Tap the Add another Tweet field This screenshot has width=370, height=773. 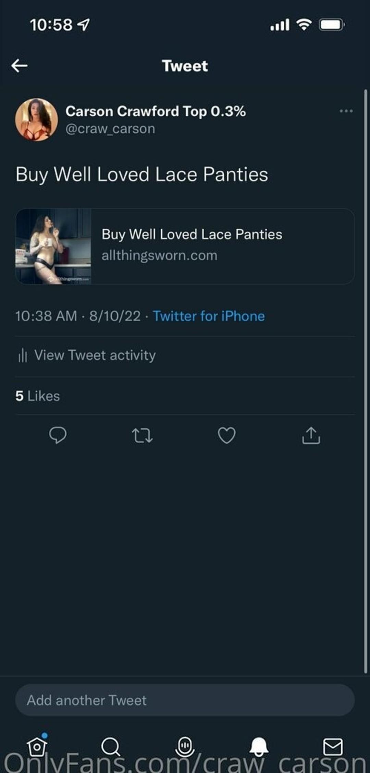(x=185, y=700)
